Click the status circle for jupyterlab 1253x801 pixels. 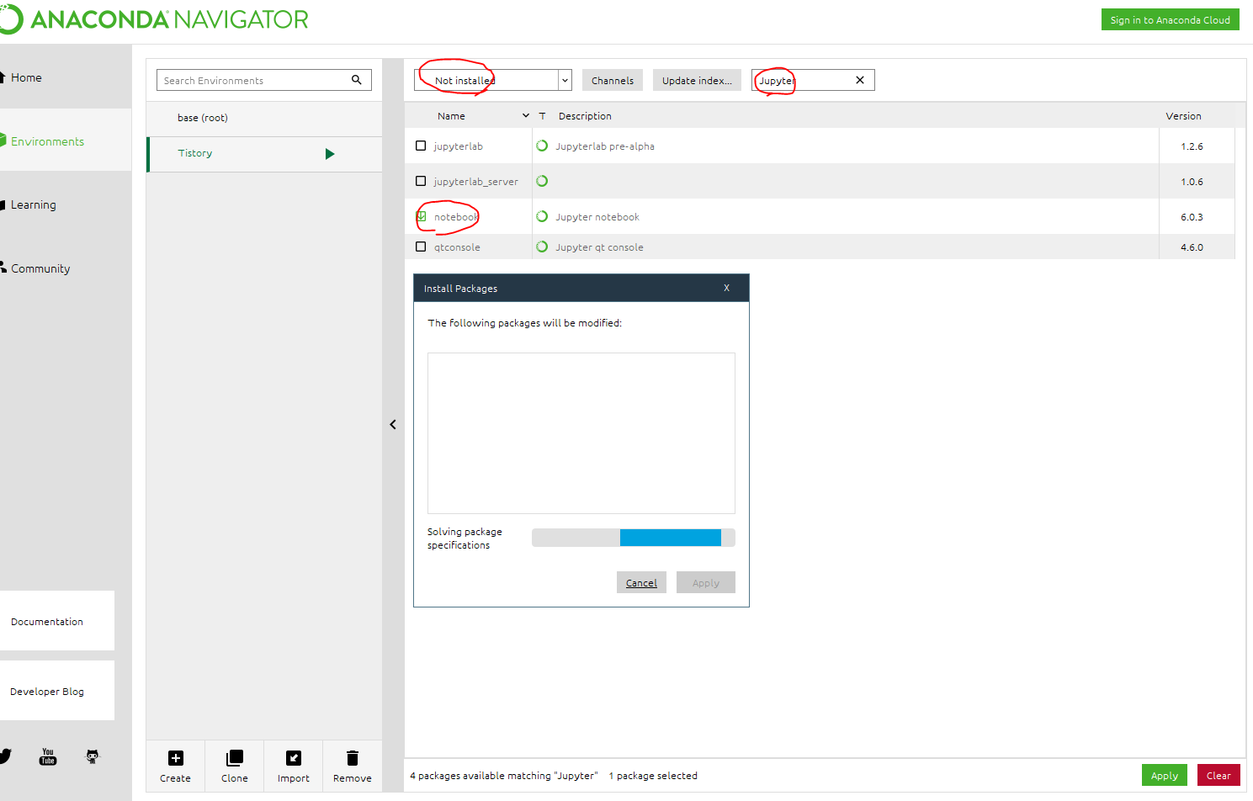(542, 146)
